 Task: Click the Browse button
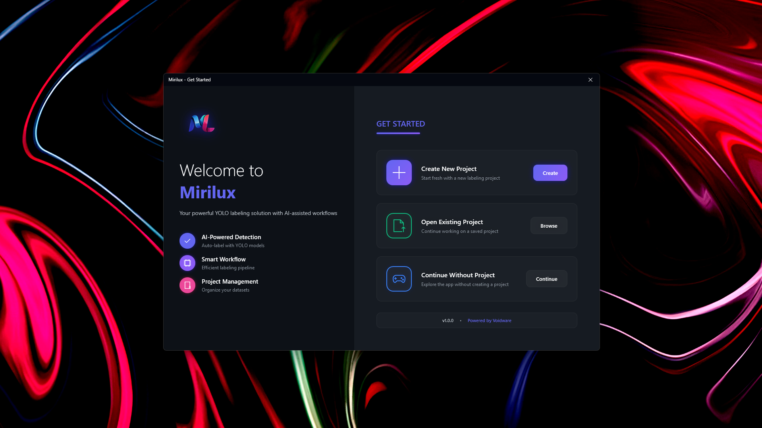(x=548, y=226)
